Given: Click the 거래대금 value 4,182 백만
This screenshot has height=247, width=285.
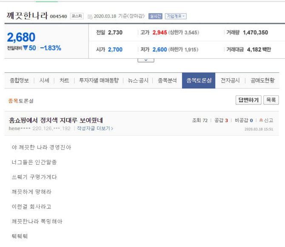Looking at the screenshot, I should 259,49.
